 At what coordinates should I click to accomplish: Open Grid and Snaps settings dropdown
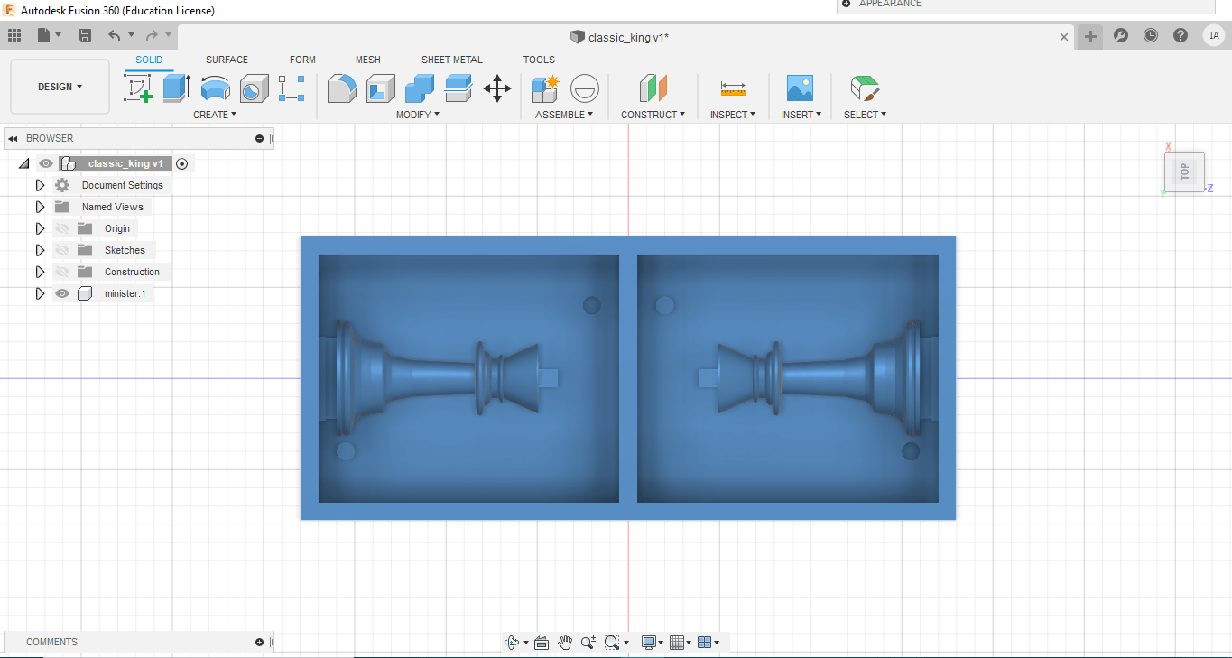682,643
